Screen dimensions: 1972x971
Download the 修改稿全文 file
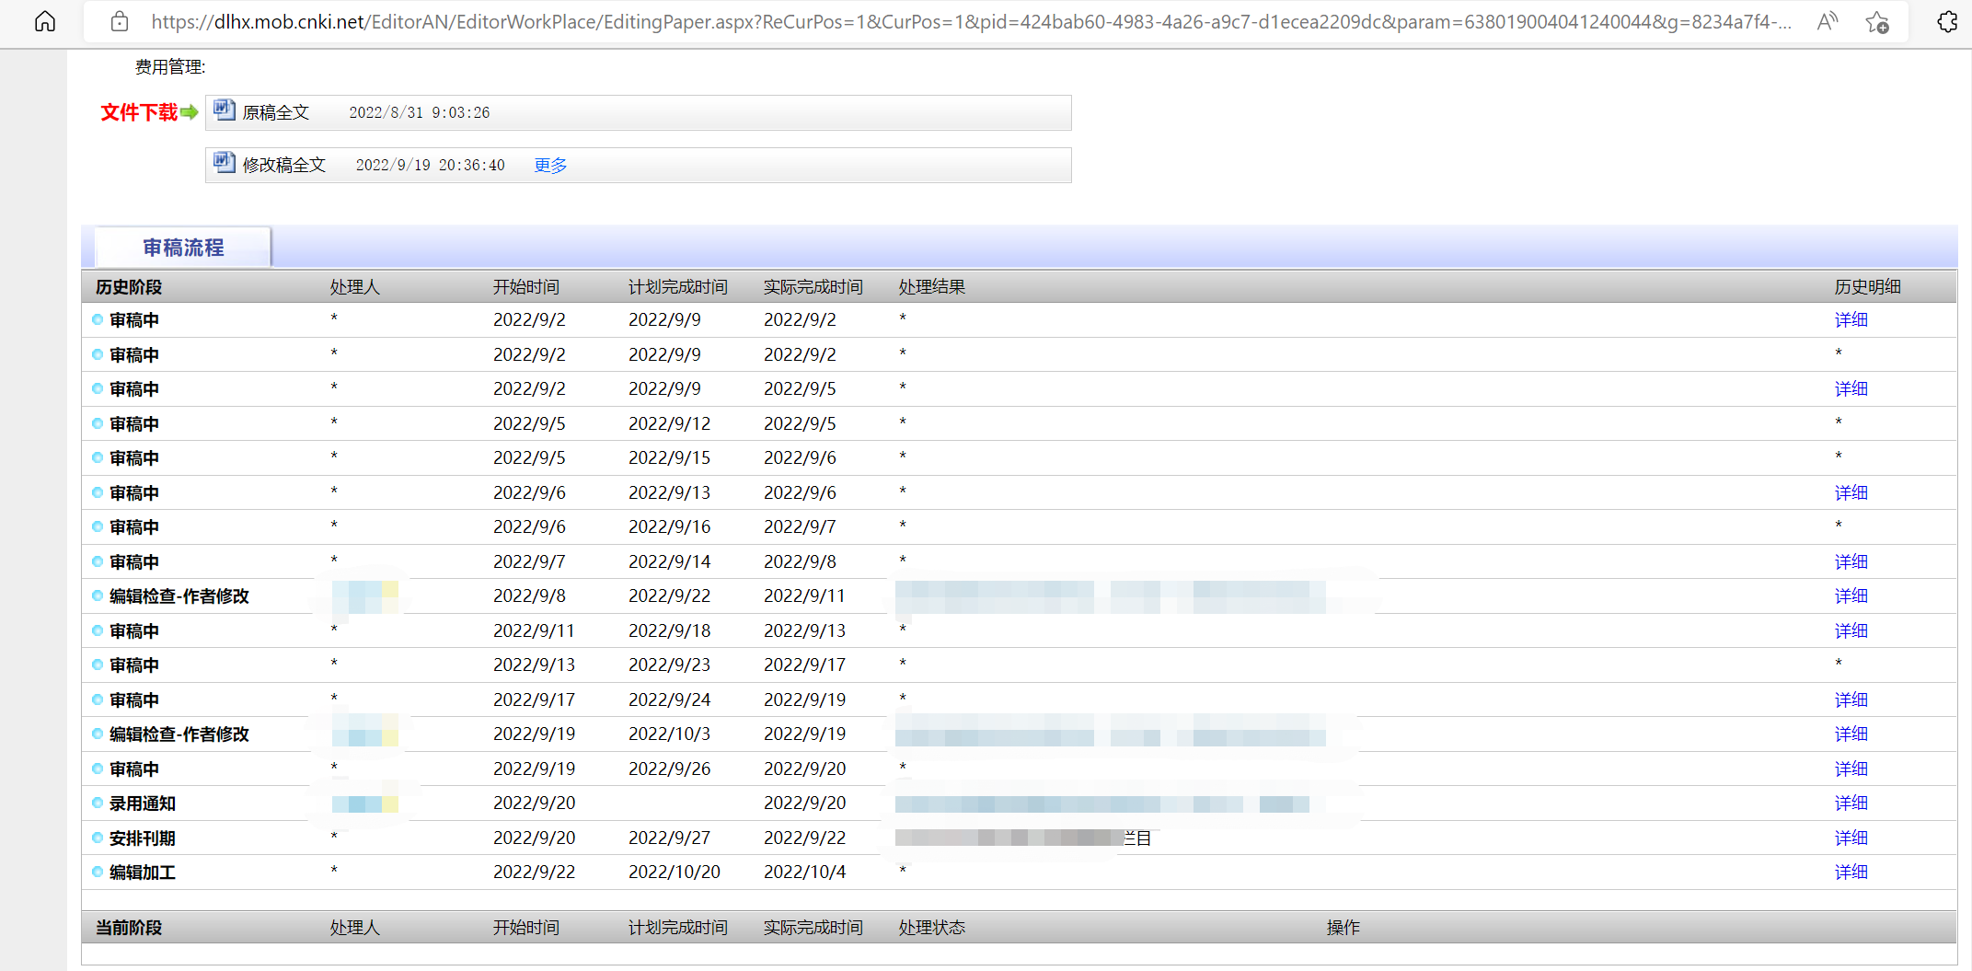(x=283, y=166)
